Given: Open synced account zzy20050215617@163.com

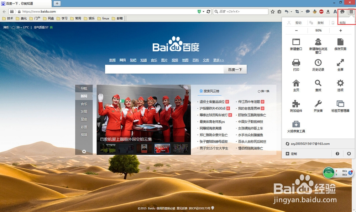Looking at the screenshot, I should (308, 143).
